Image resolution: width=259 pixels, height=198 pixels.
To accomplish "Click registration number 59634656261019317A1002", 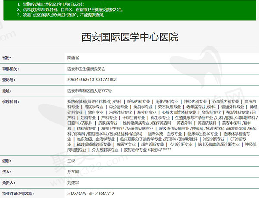I will [x=92, y=80].
